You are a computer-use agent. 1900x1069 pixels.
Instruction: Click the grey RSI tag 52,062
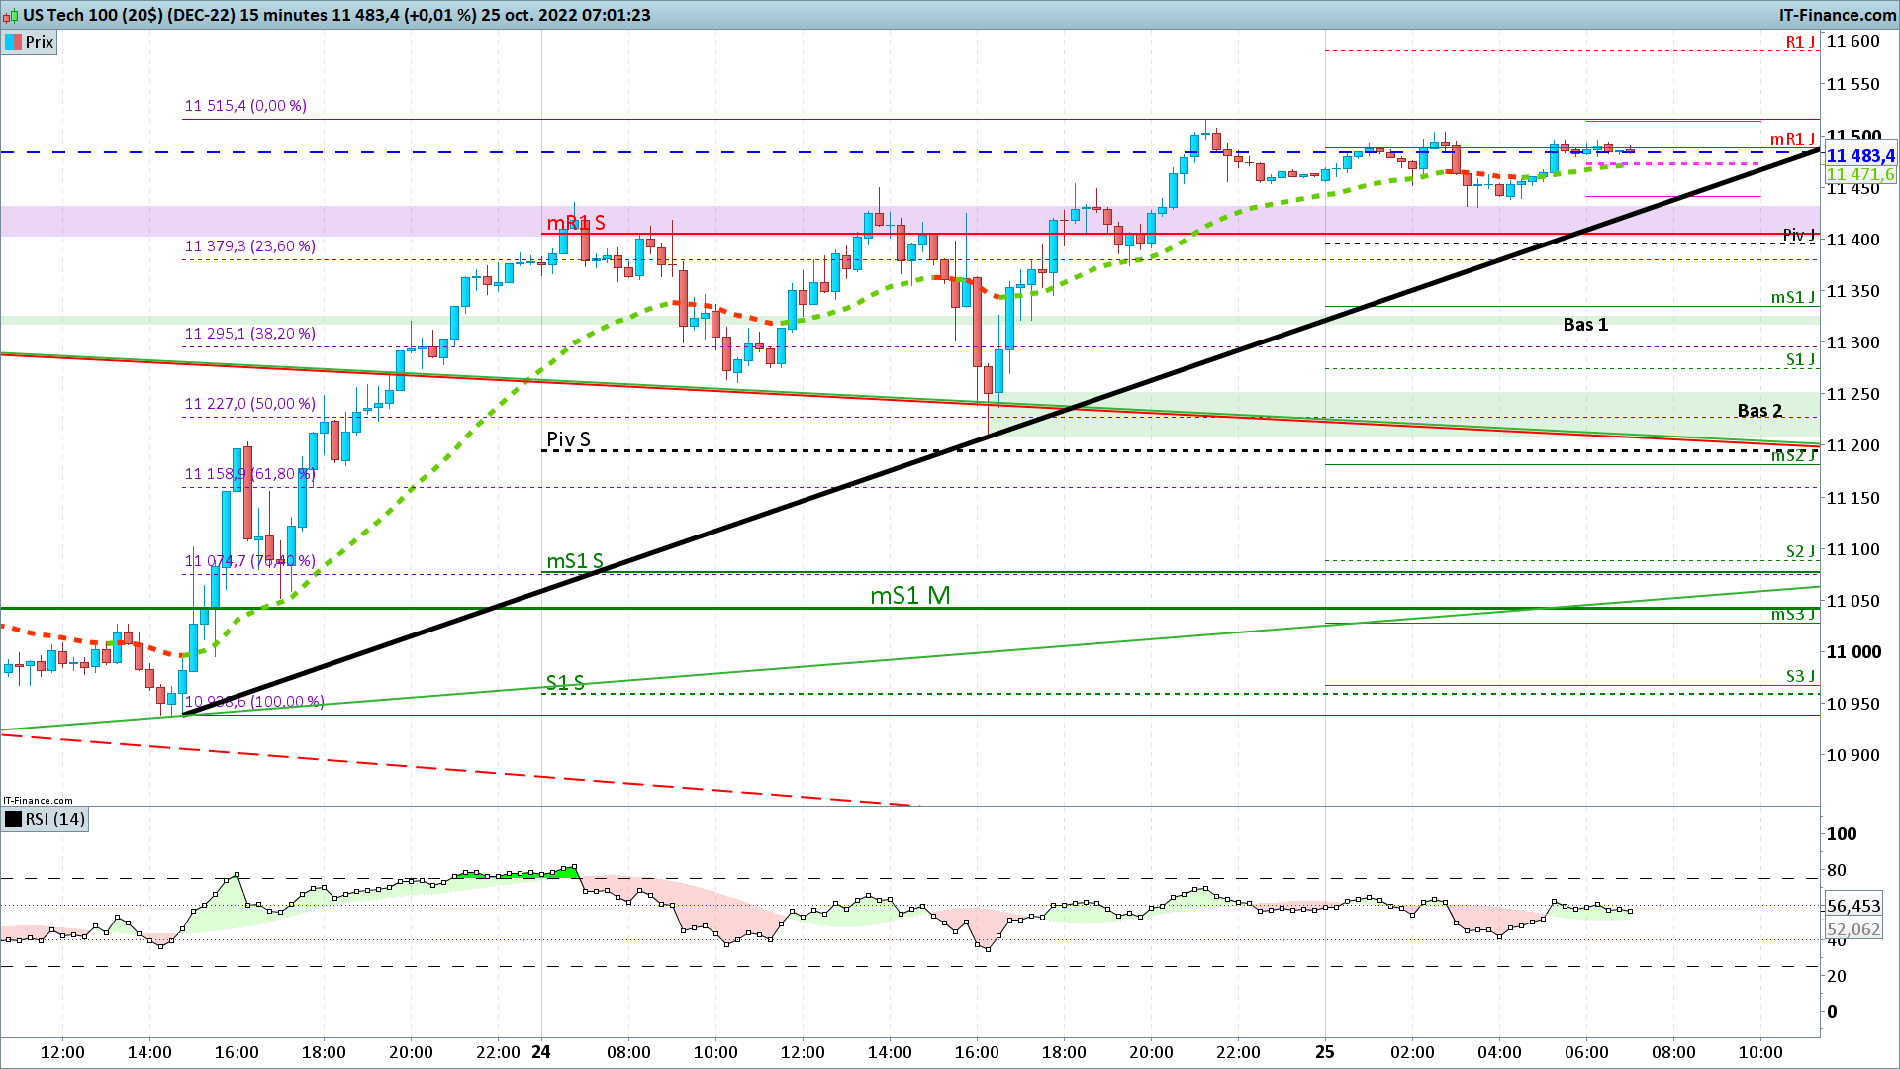click(x=1853, y=929)
